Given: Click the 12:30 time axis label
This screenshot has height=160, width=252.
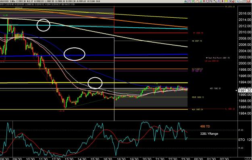Looking at the screenshot, I should (x=56, y=159).
